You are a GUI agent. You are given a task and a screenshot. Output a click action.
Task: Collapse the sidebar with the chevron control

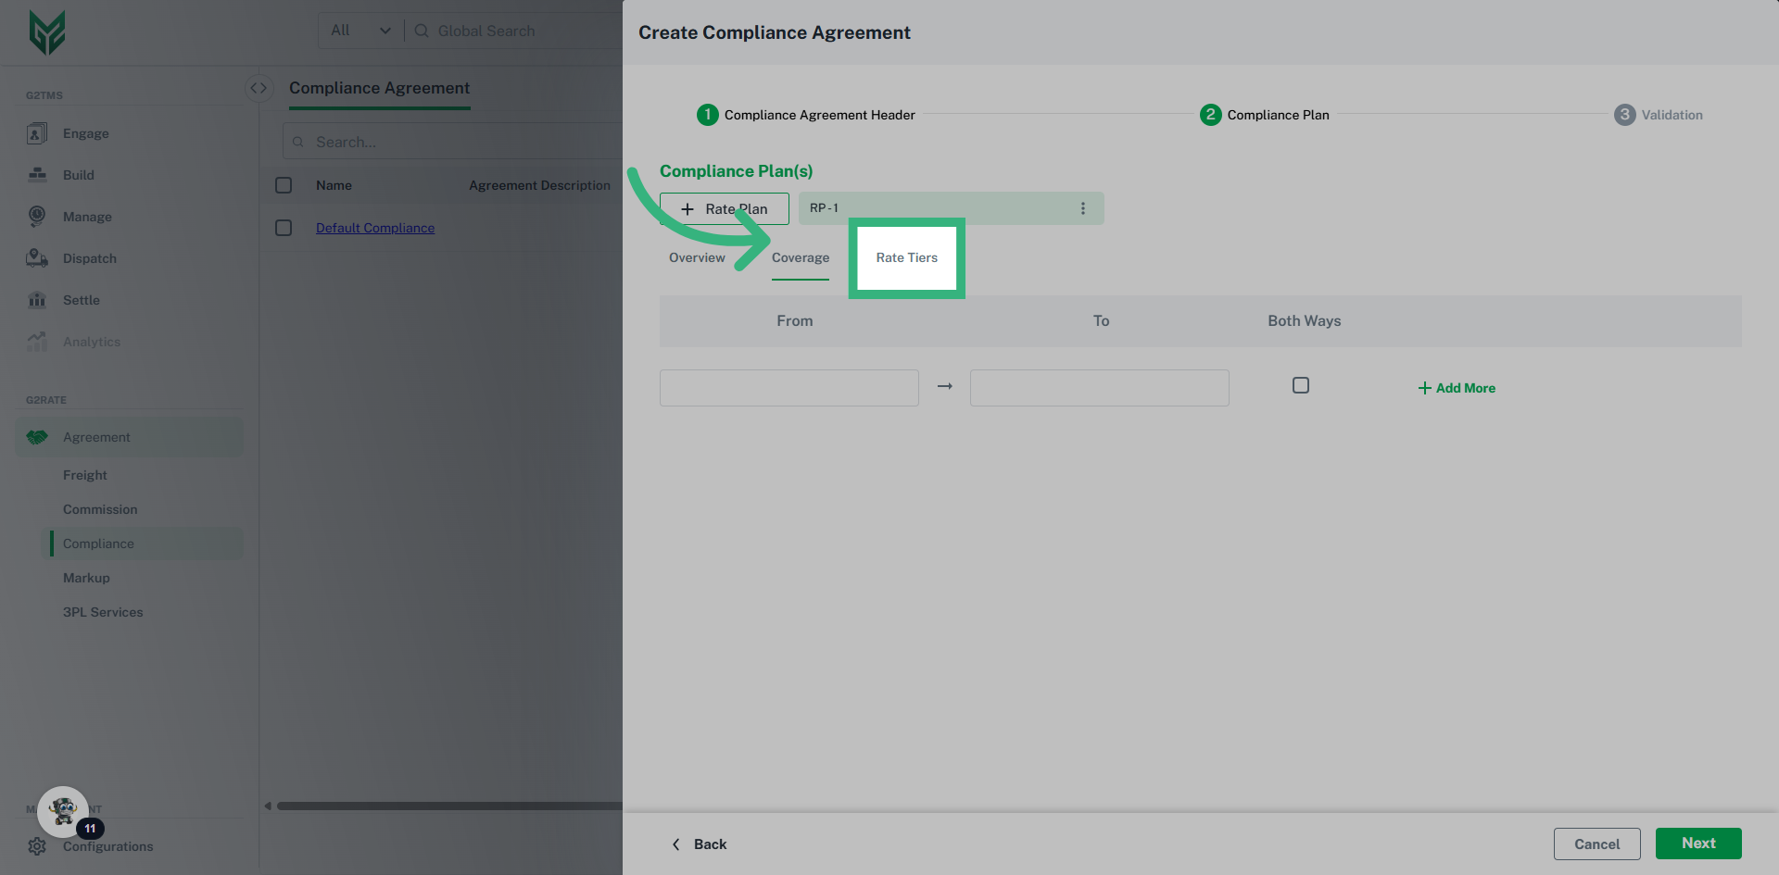click(x=259, y=87)
